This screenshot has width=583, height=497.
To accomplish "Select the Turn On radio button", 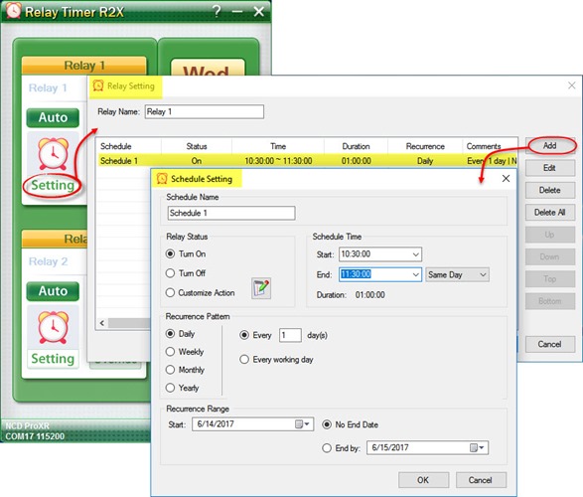I will pyautogui.click(x=170, y=253).
